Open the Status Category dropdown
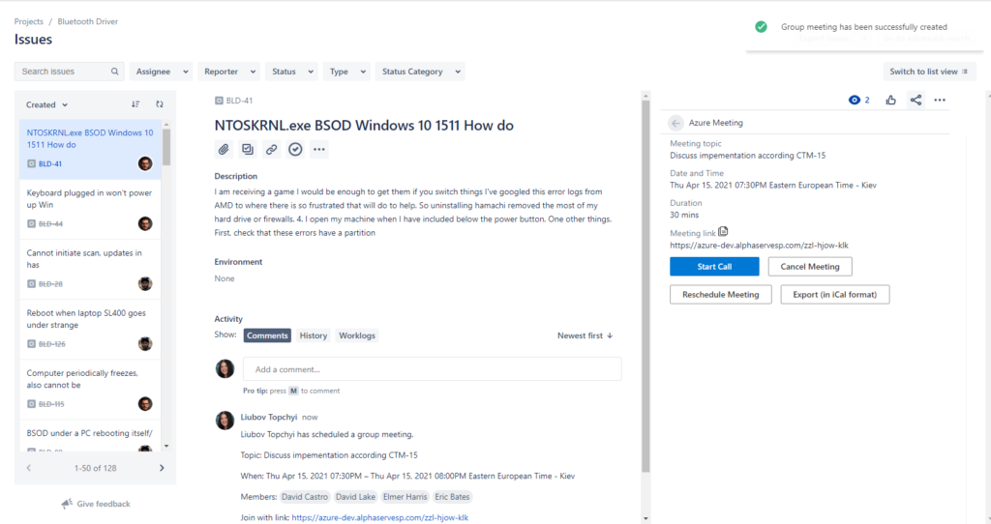Screen dimensions: 991x524 (420, 72)
